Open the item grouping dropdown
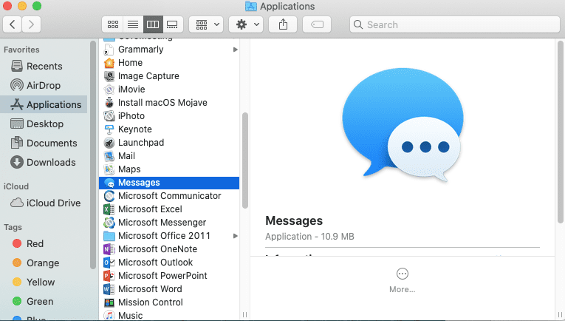This screenshot has height=321, width=565. pos(206,24)
